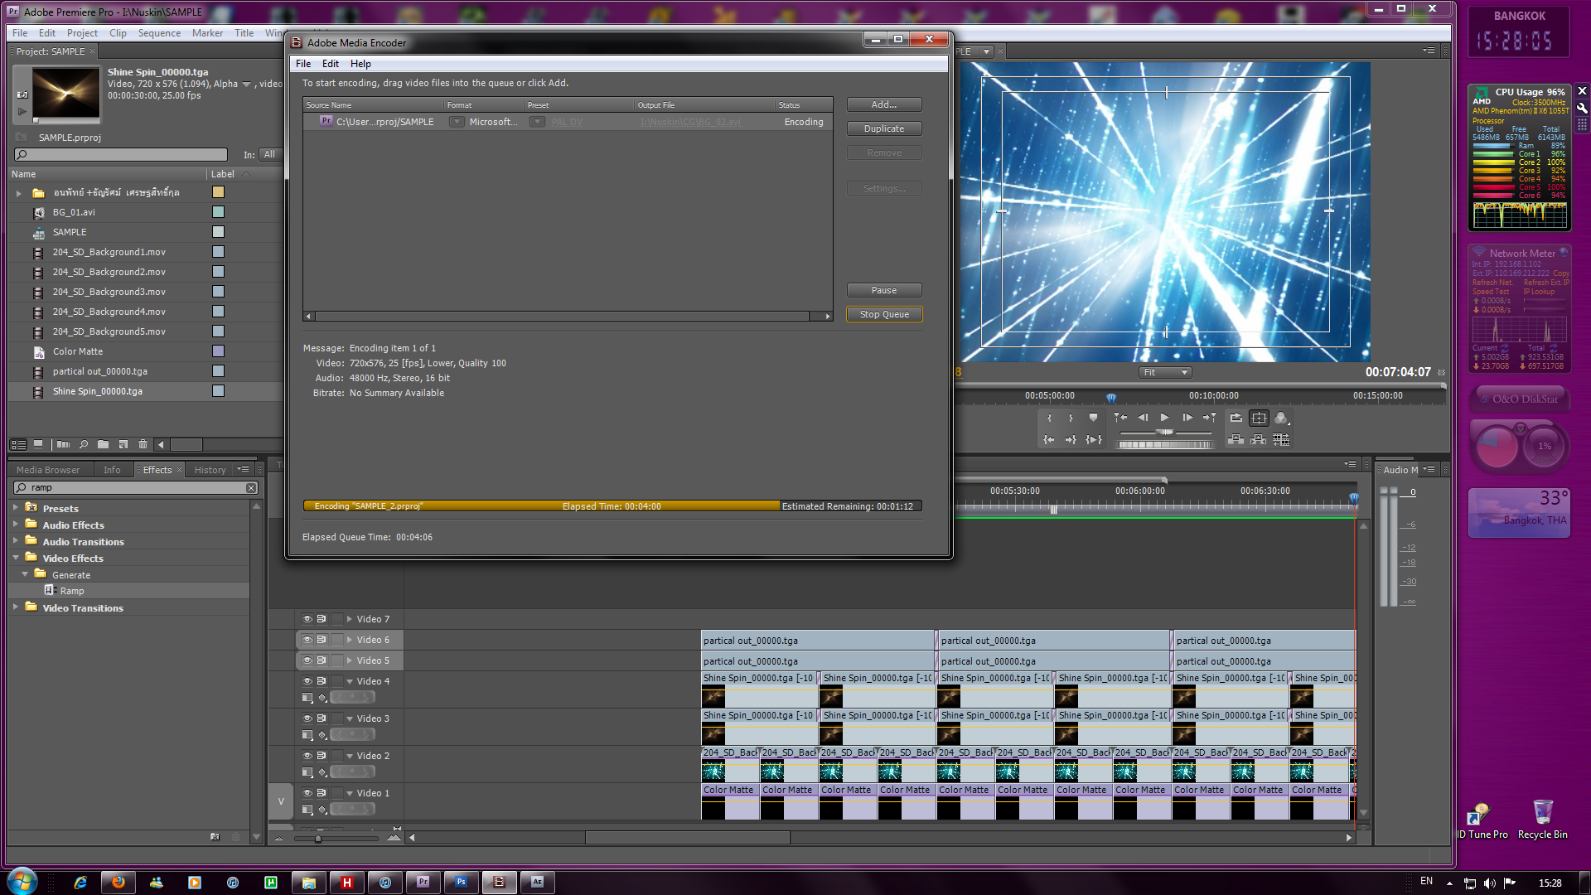Switch to the History tab
Viewport: 1591px width, 895px height.
point(210,470)
